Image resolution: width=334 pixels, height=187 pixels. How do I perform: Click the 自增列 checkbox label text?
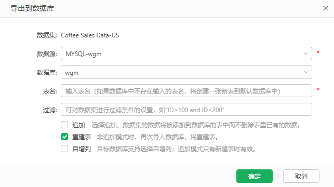pyautogui.click(x=82, y=149)
